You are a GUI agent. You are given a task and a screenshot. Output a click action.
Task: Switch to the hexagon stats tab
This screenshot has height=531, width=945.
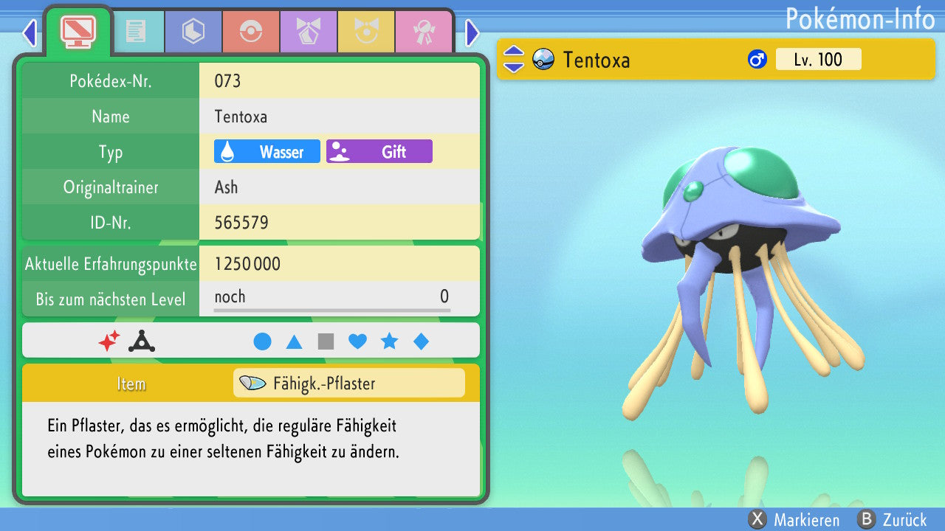[193, 31]
